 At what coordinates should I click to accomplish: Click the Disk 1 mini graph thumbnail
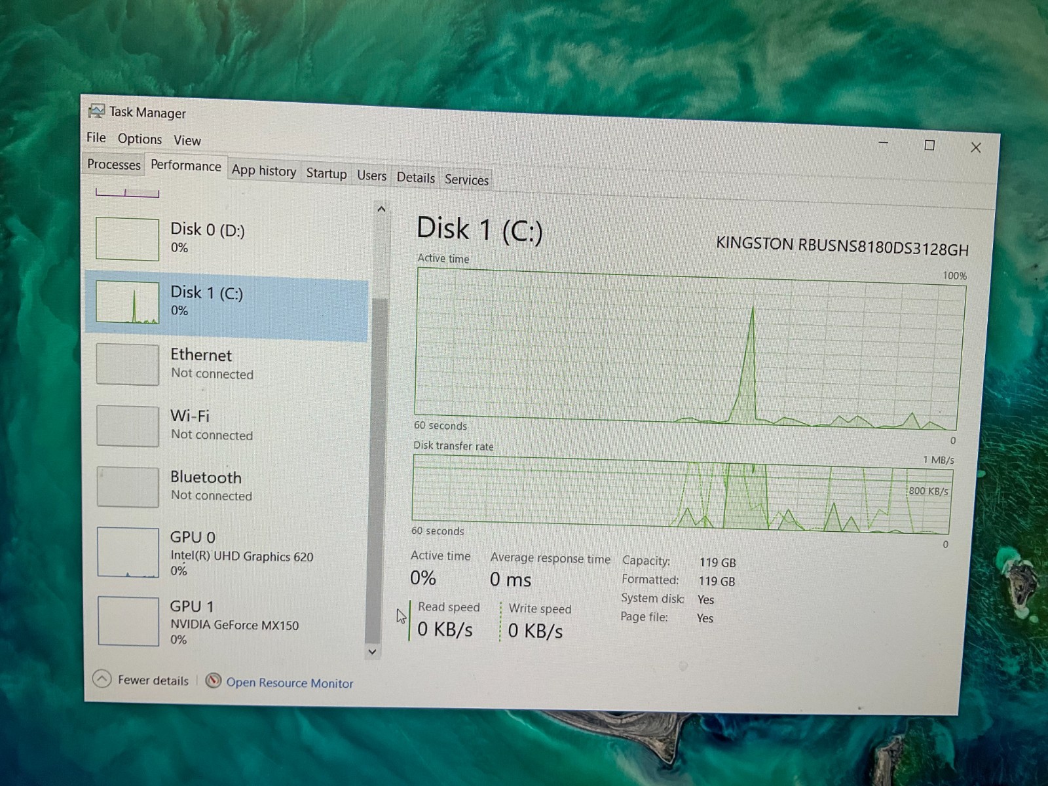128,302
